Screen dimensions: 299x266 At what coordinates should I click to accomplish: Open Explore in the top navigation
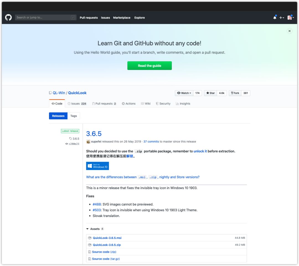139,17
